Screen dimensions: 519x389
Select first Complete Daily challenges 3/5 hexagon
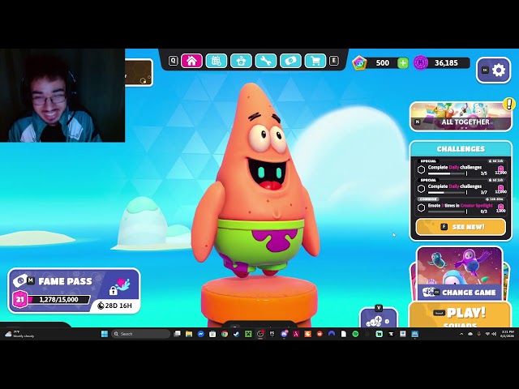pos(421,169)
